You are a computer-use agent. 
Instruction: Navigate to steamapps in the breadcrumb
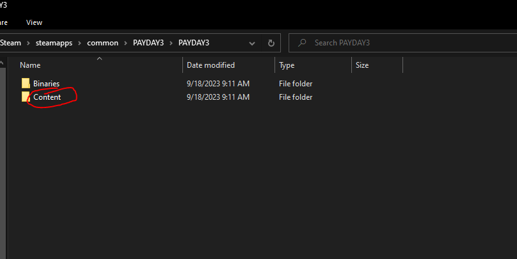[x=53, y=43]
